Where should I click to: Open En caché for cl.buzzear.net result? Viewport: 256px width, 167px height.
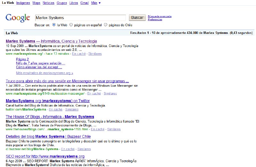coord(68,149)
